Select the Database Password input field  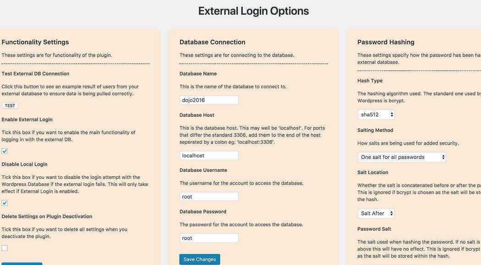tap(209, 238)
